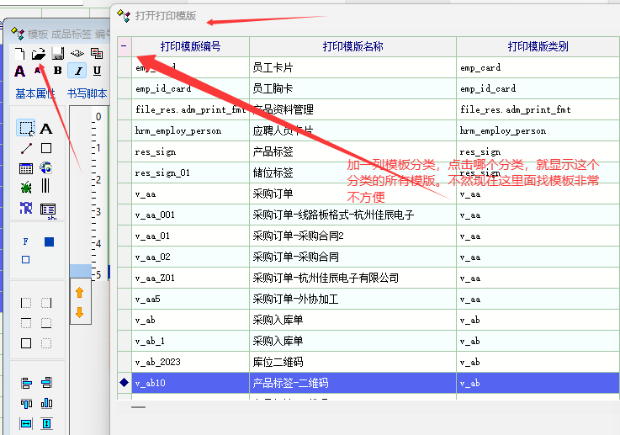Select row file_res.adm_print_fmt
This screenshot has height=435, width=620.
pyautogui.click(x=368, y=109)
